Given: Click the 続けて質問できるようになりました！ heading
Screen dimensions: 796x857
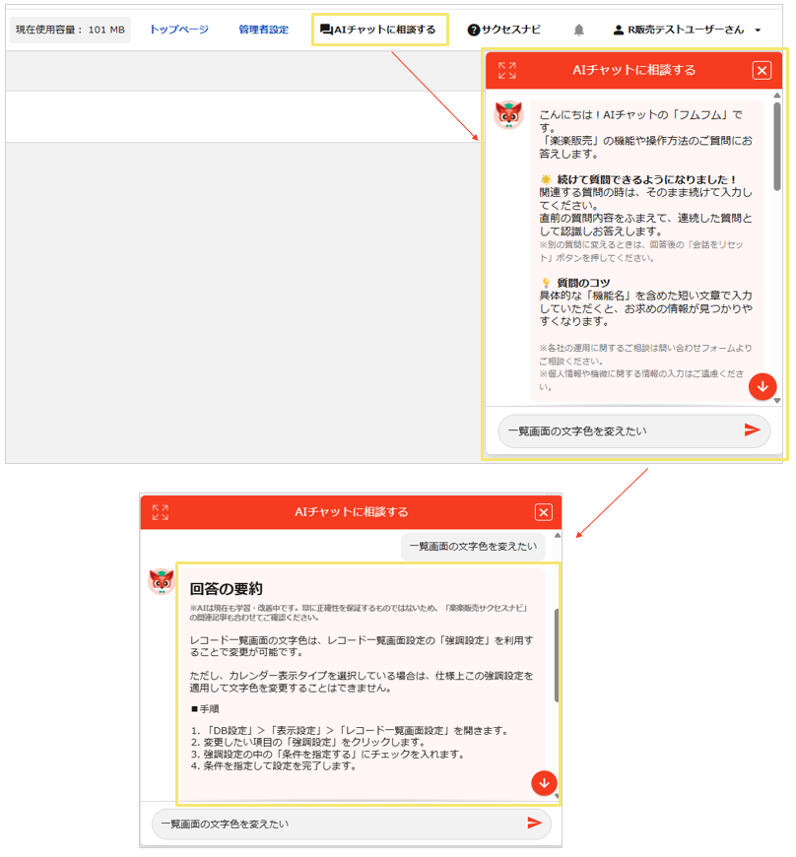Looking at the screenshot, I should (x=646, y=179).
